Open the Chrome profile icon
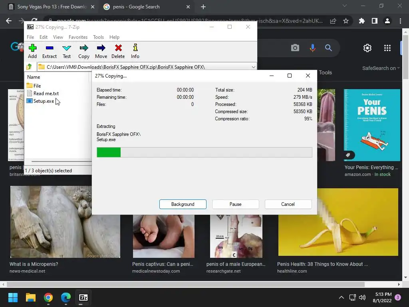 tap(387, 21)
